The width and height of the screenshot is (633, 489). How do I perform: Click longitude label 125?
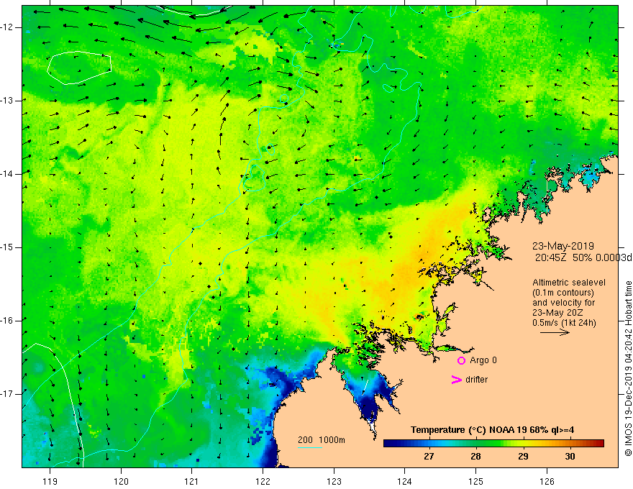tap(476, 482)
